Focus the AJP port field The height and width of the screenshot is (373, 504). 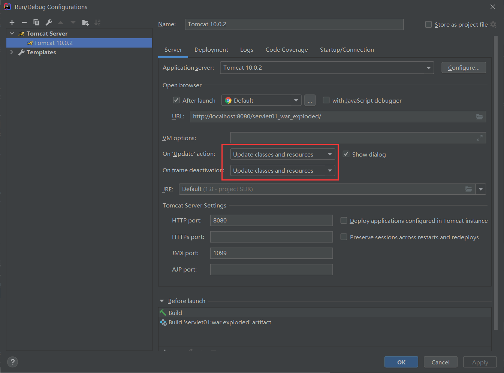(271, 270)
